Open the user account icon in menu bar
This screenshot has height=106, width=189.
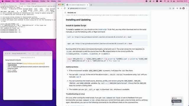[x=168, y=1]
